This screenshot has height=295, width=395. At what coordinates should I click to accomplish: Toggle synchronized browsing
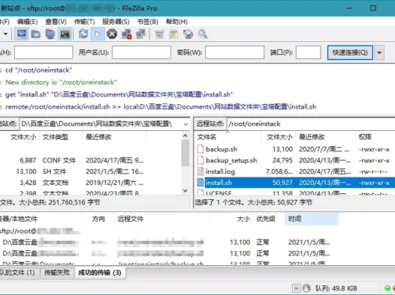click(x=188, y=34)
